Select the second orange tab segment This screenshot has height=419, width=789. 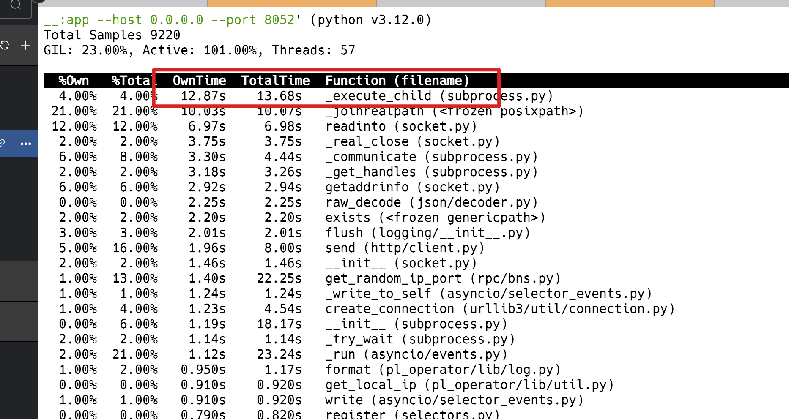tap(630, 3)
